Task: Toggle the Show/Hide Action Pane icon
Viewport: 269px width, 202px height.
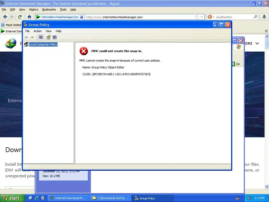Action: 55,37
